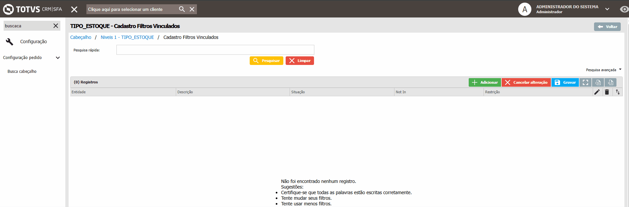629x207 pixels.
Task: Export records to XLS
Action: (x=611, y=82)
